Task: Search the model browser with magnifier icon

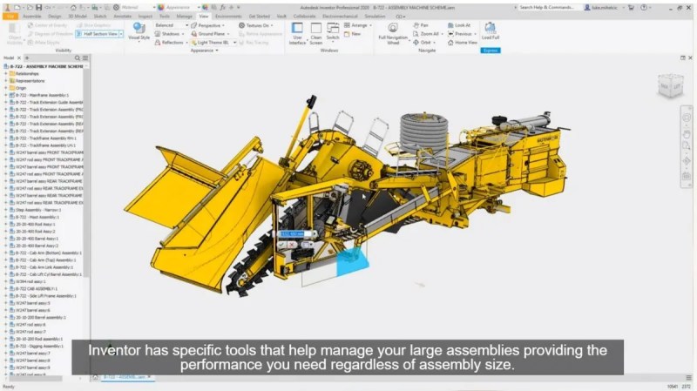Action: pos(78,58)
